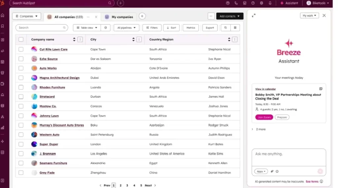The width and height of the screenshot is (338, 188).
Task: Open the meeting notes icon on the meeting card
Action: click(321, 89)
